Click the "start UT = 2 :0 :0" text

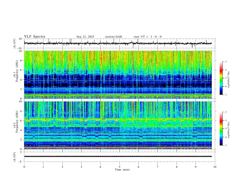tap(148, 37)
